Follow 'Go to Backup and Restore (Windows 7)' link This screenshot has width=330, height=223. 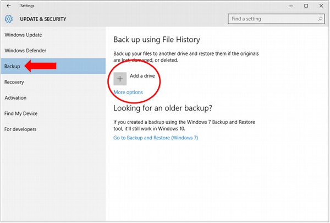pyautogui.click(x=156, y=138)
